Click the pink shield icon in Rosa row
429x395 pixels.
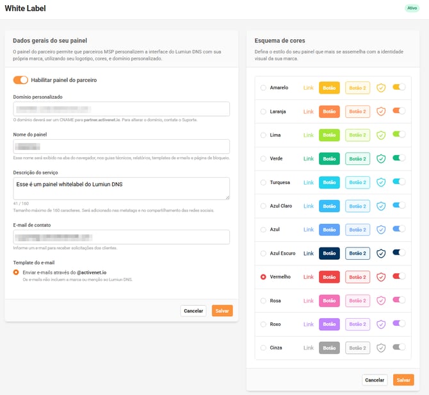[381, 301]
